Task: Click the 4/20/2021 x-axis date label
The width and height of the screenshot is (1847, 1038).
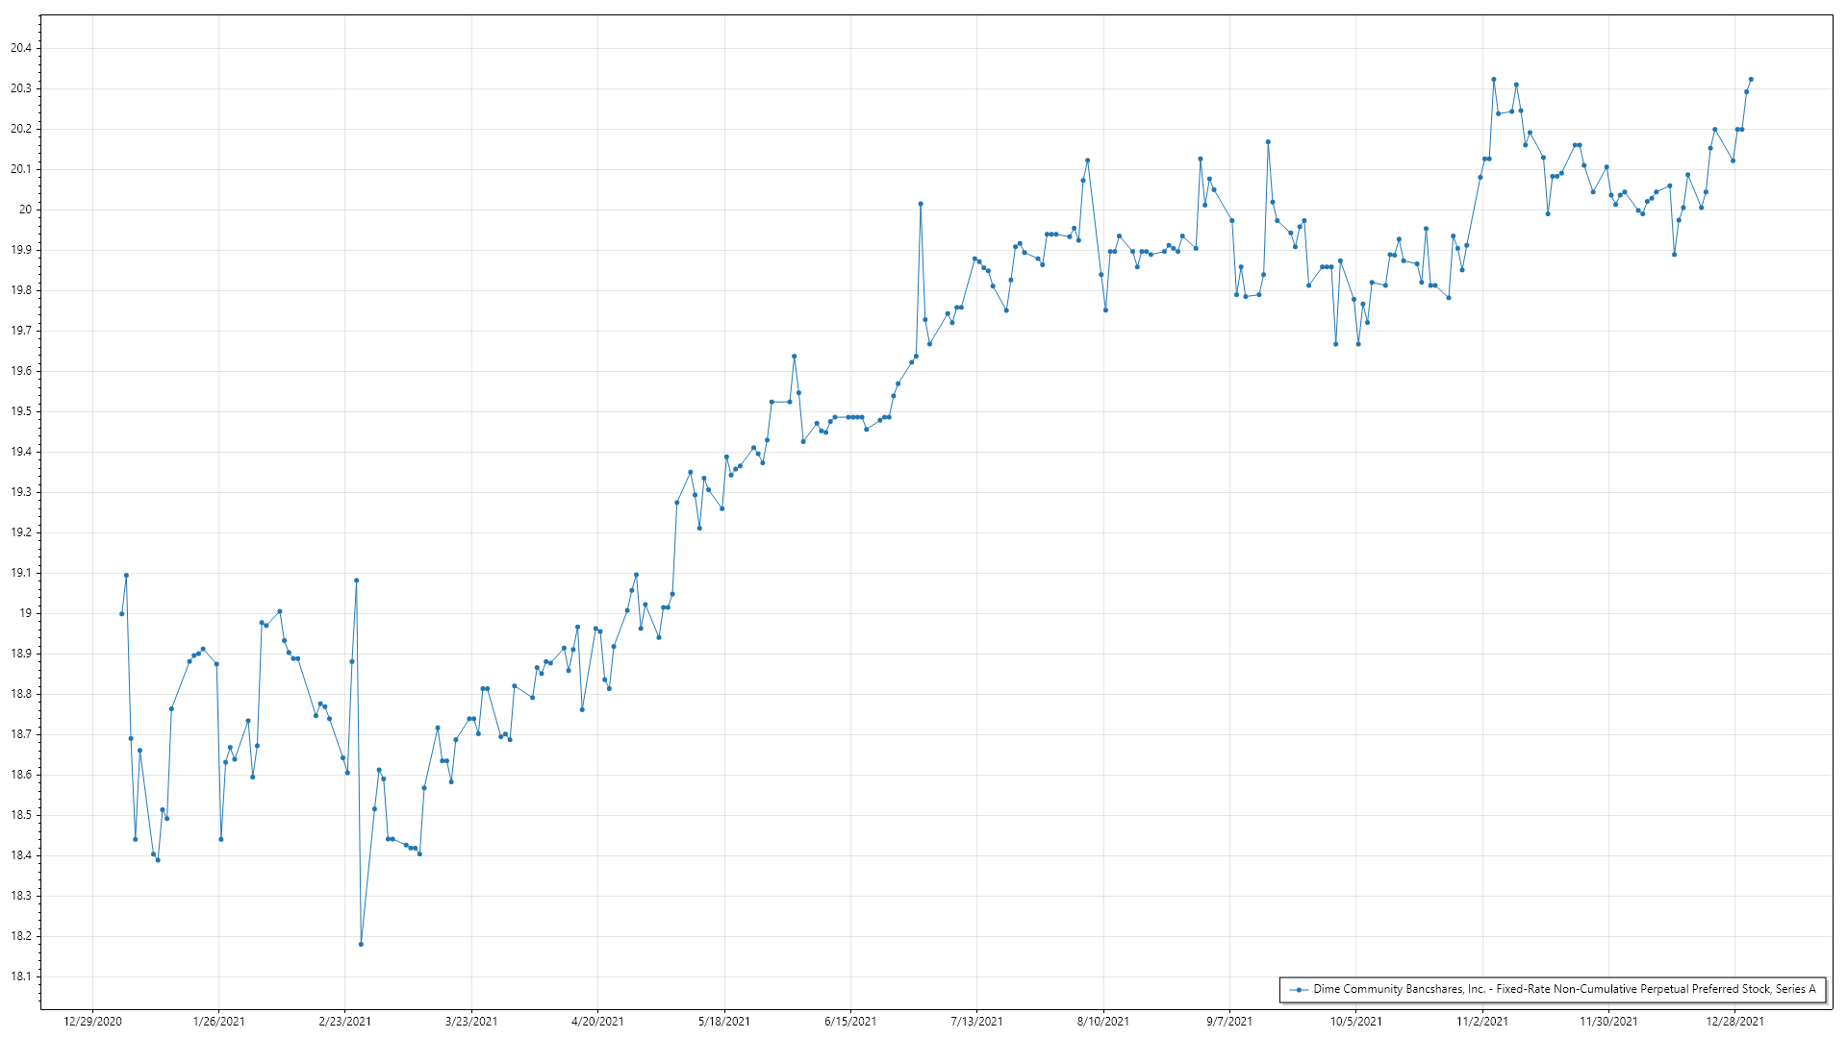Action: (x=597, y=1021)
